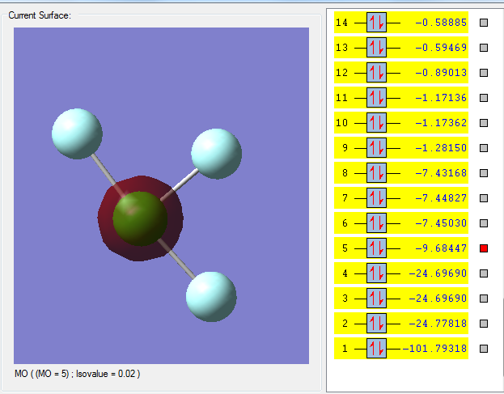Toggle surface checkbox for orbital 12
Image resolution: width=504 pixels, height=394 pixels.
[x=484, y=73]
